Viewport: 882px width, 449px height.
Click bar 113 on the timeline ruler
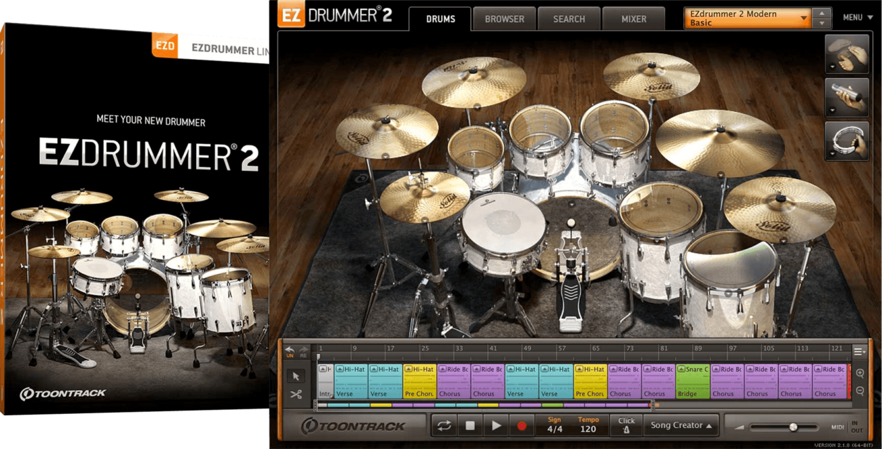click(x=802, y=349)
